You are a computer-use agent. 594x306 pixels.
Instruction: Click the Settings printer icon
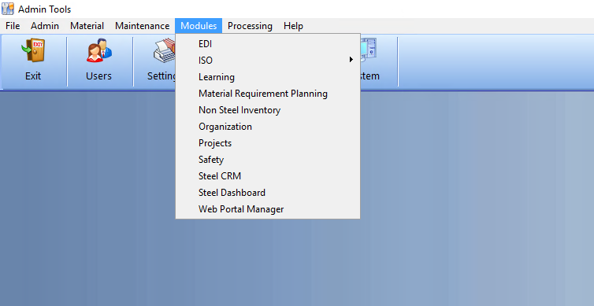coord(165,50)
